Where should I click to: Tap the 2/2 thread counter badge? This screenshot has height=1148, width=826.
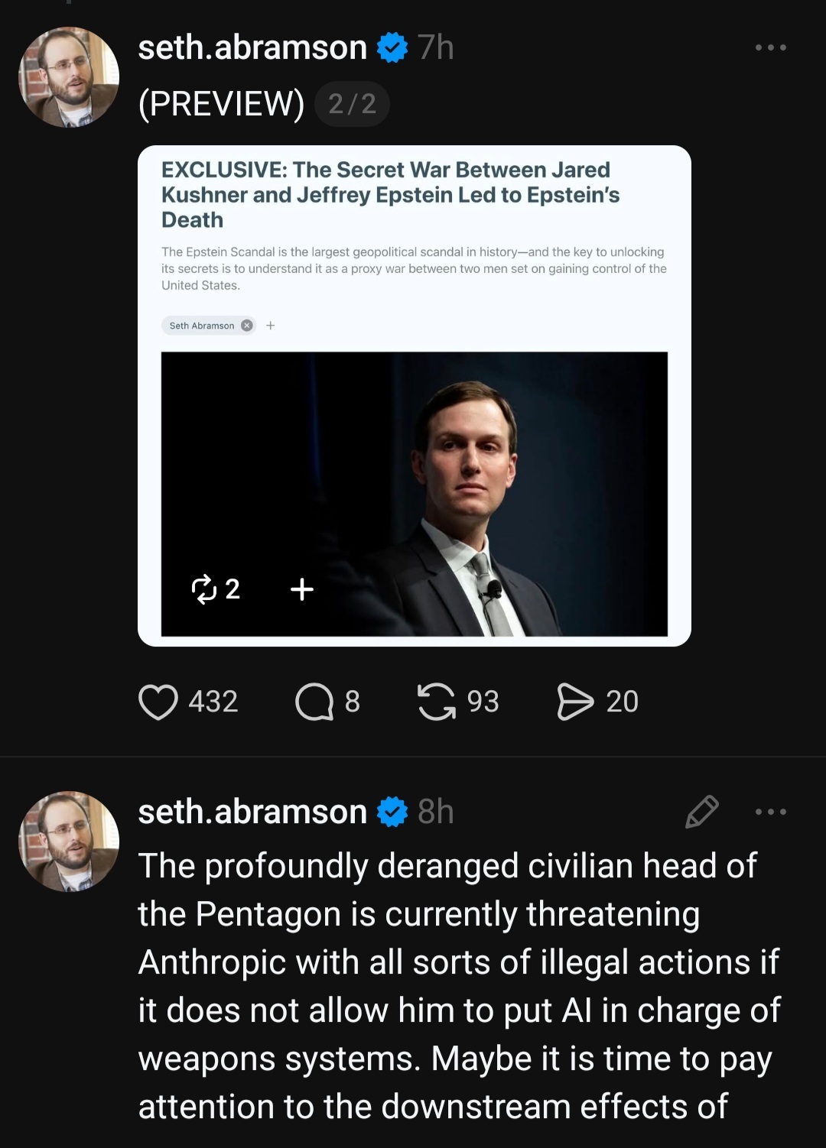pyautogui.click(x=352, y=104)
